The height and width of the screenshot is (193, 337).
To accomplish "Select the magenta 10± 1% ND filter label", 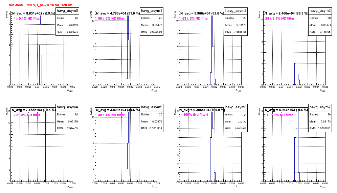I will [280, 115].
